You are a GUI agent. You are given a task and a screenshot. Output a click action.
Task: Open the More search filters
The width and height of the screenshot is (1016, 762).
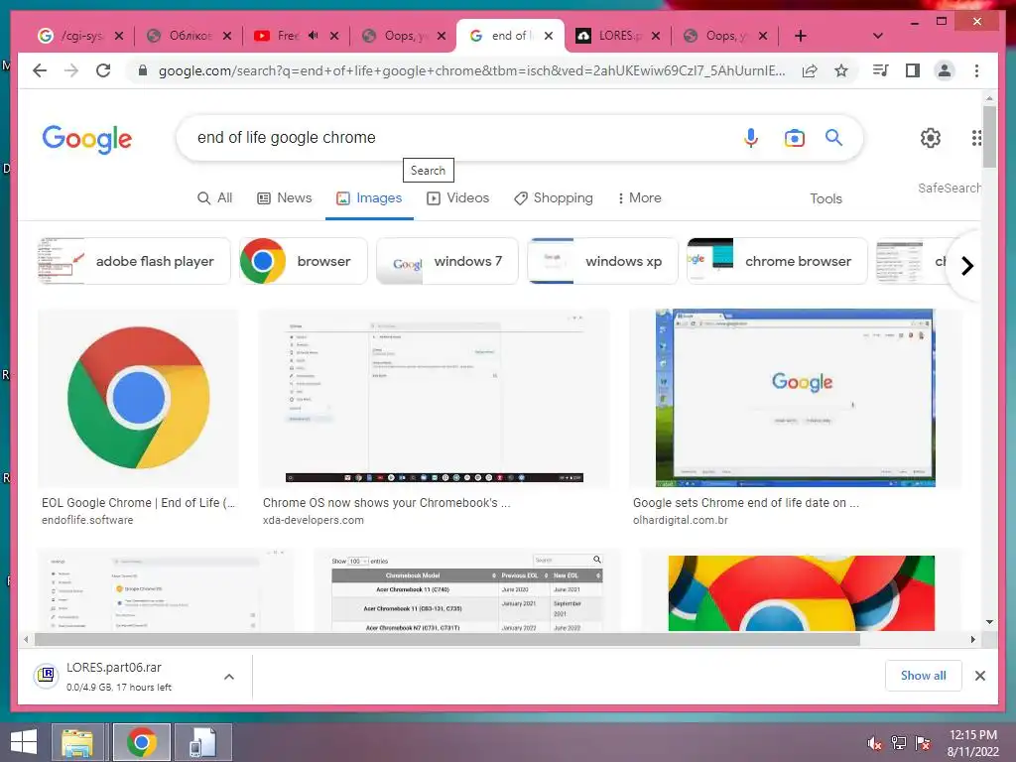[639, 198]
